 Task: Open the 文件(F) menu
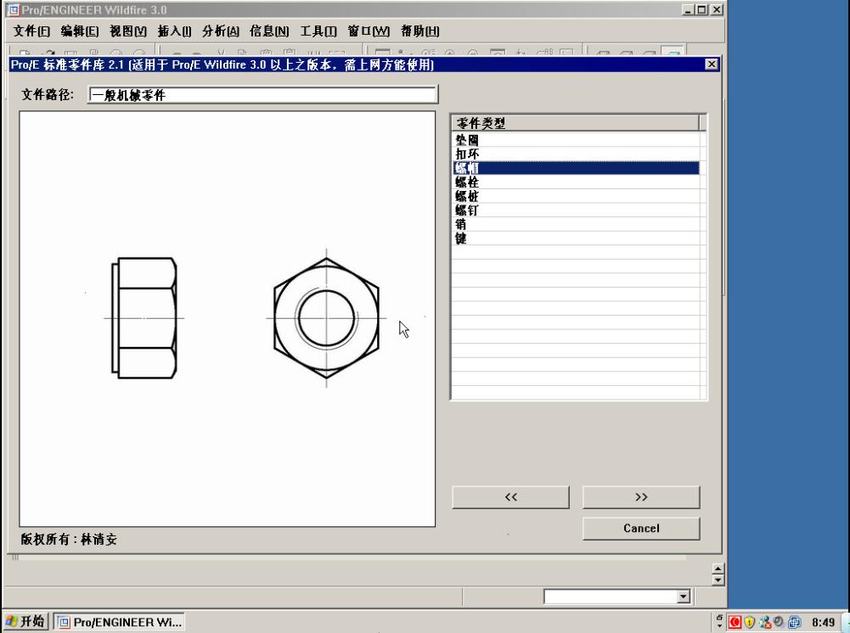(31, 31)
